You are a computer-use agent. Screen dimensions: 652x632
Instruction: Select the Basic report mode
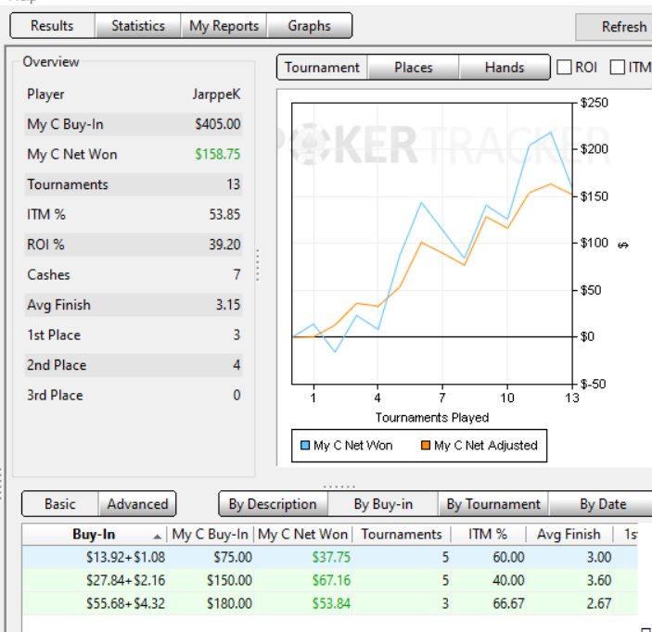pyautogui.click(x=60, y=504)
